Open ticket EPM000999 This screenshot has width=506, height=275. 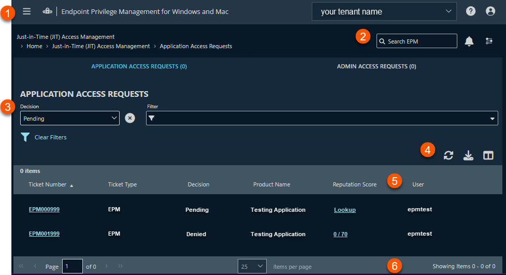(x=44, y=209)
